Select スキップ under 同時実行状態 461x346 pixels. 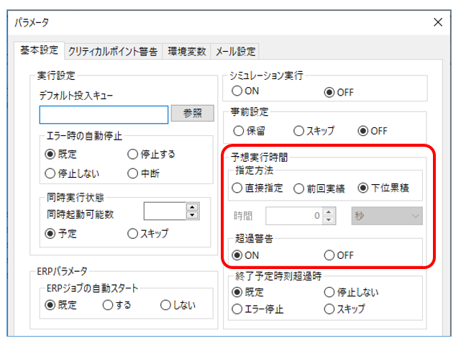[x=133, y=233]
